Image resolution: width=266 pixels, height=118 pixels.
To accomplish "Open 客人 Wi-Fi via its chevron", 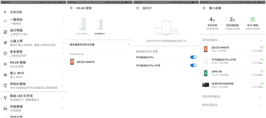I will (63, 75).
